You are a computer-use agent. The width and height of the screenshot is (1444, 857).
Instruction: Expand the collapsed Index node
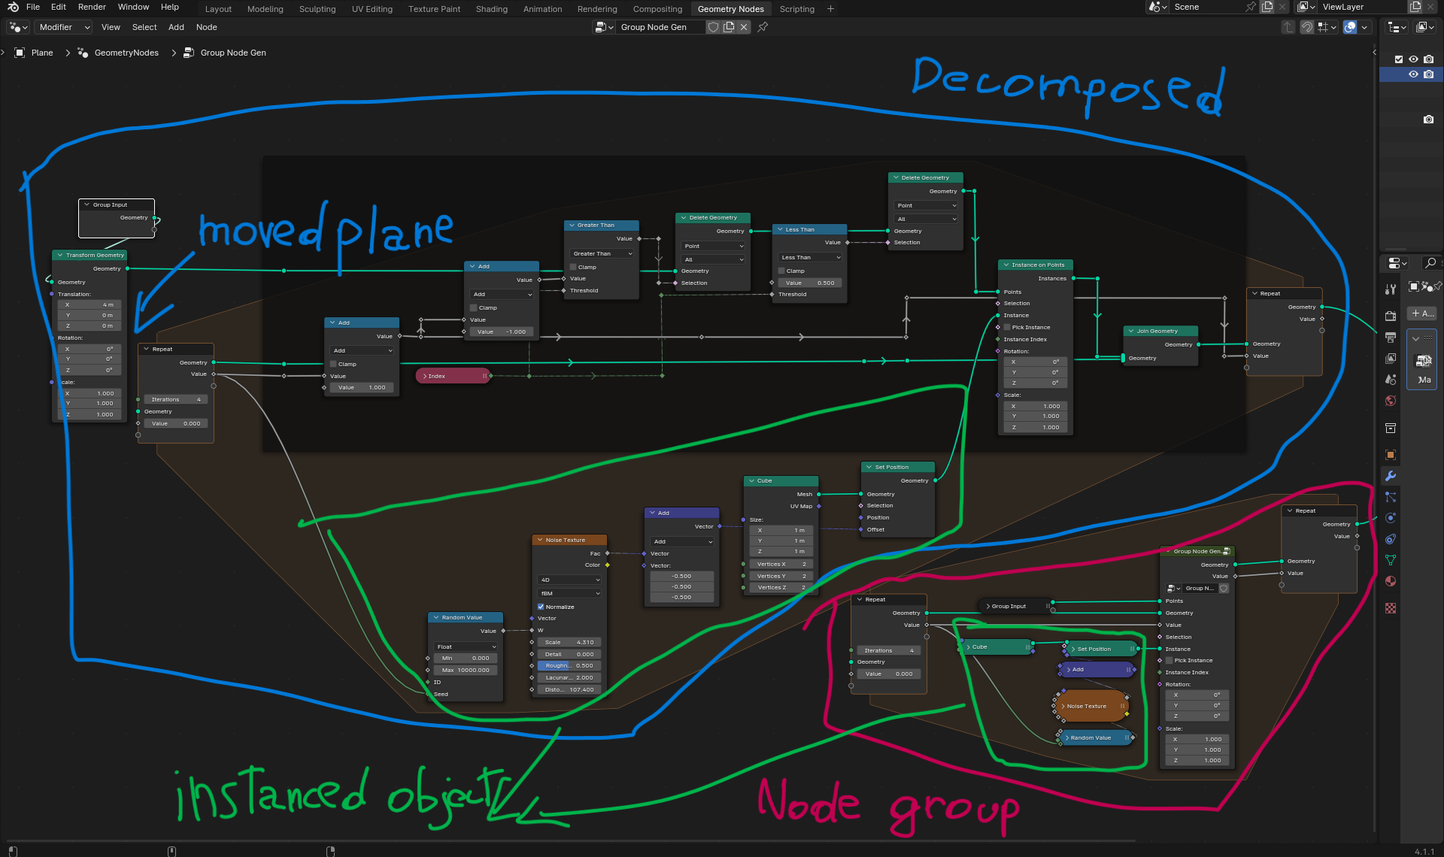pyautogui.click(x=425, y=376)
